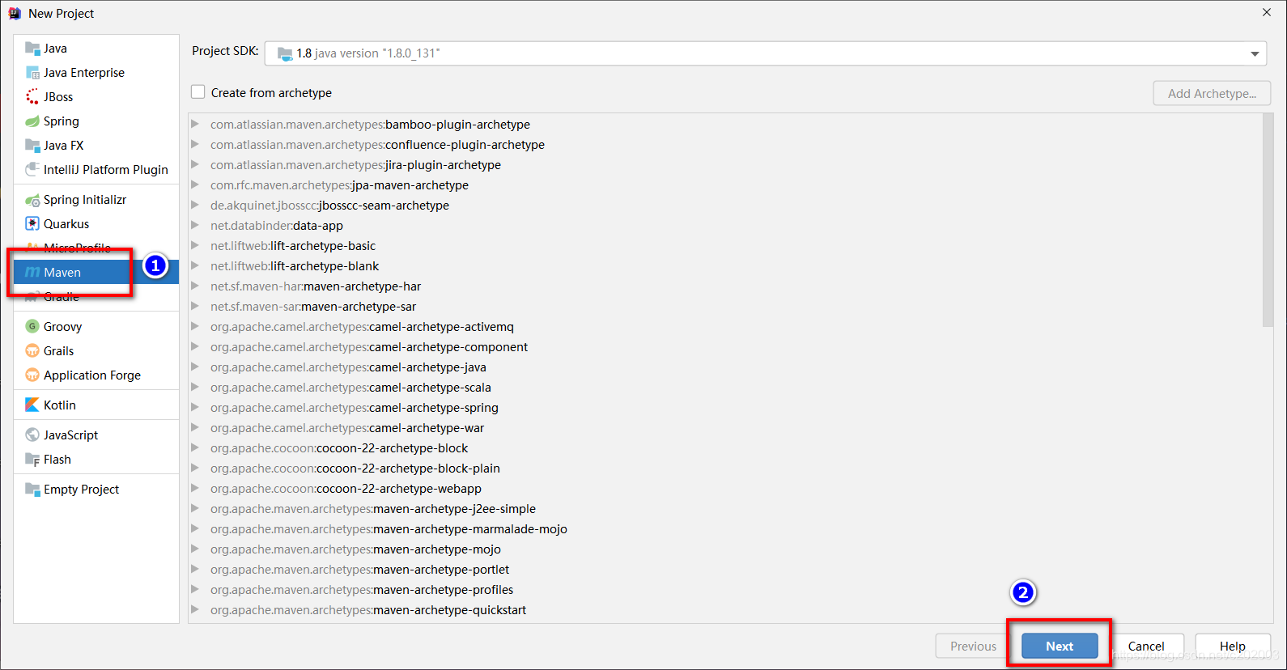Select cocoon-22-archetype-block row
Viewport: 1287px width, 670px height.
pos(724,448)
